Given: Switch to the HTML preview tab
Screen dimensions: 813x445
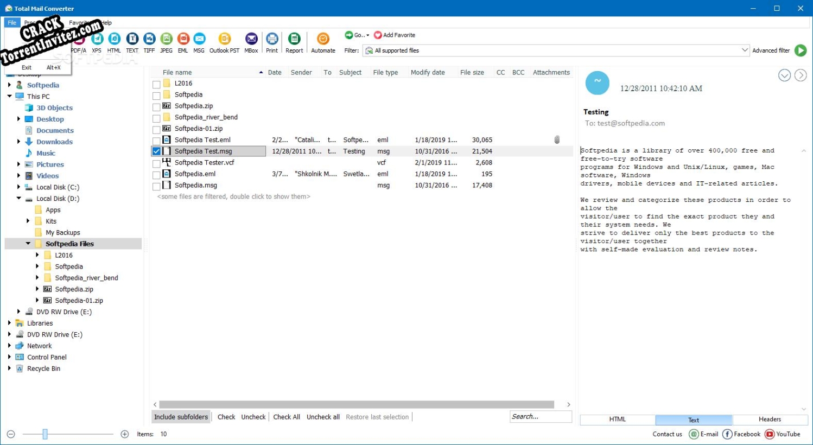Looking at the screenshot, I should coord(617,419).
